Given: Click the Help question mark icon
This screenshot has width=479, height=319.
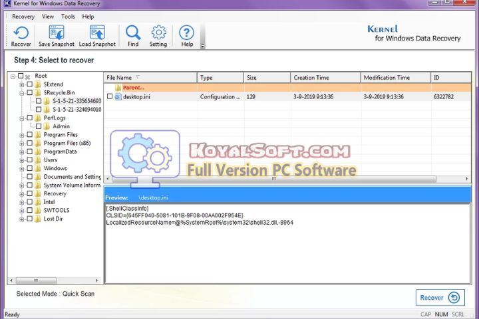Looking at the screenshot, I should (x=187, y=33).
